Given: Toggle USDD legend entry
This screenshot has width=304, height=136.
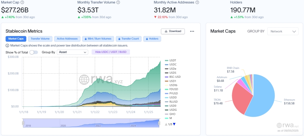Looking at the screenshot, I should pos(171,98).
